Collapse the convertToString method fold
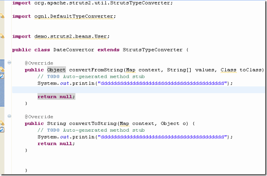 9,116
